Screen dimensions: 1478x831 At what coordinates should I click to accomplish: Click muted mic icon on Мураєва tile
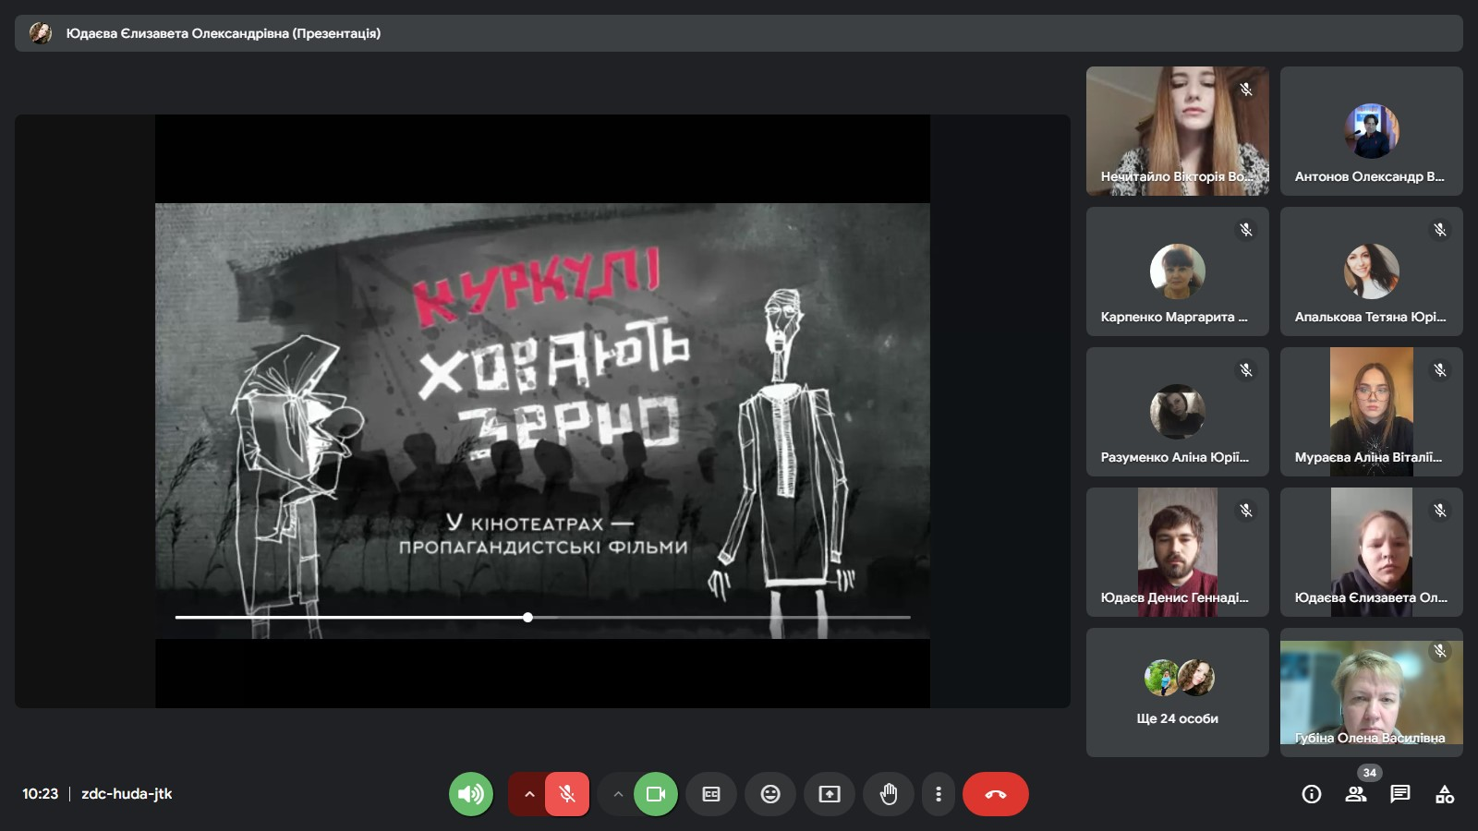(1440, 370)
